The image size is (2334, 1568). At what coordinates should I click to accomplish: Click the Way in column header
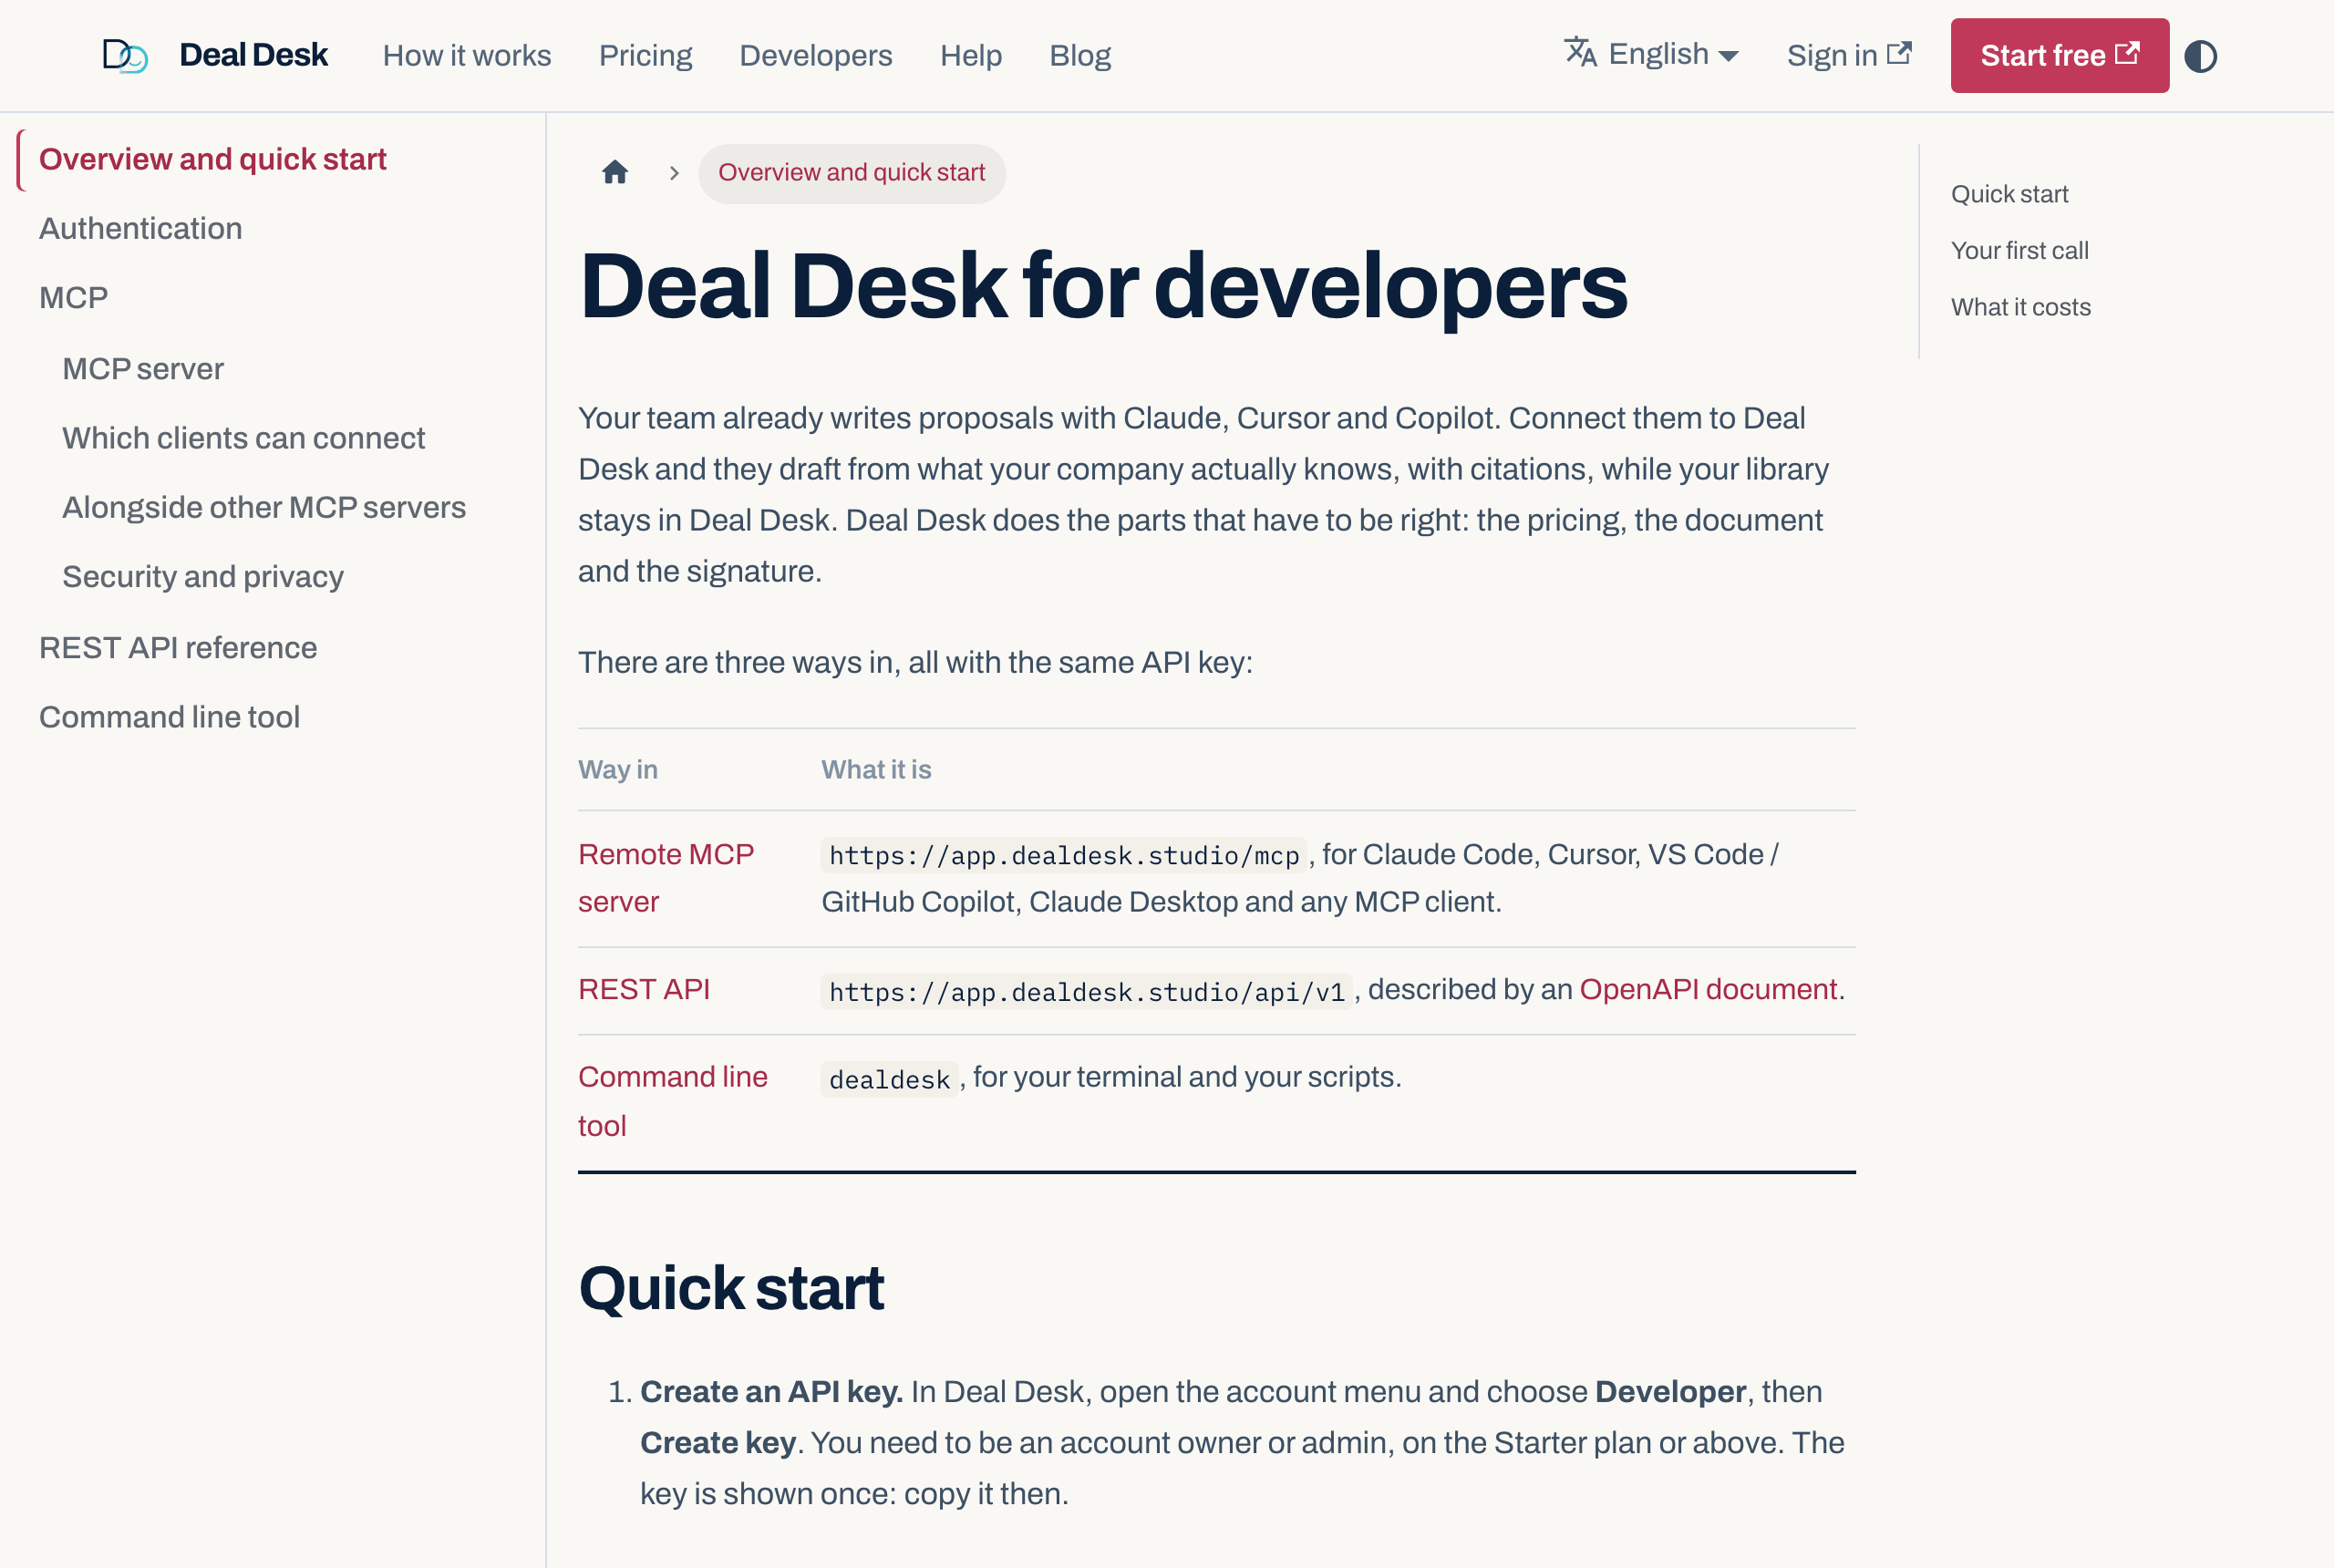[x=618, y=769]
